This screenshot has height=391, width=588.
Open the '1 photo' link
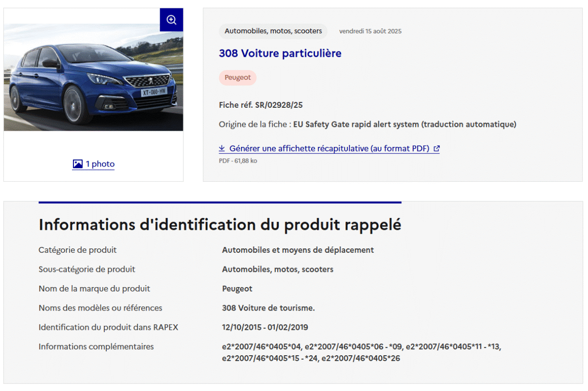[x=94, y=164]
